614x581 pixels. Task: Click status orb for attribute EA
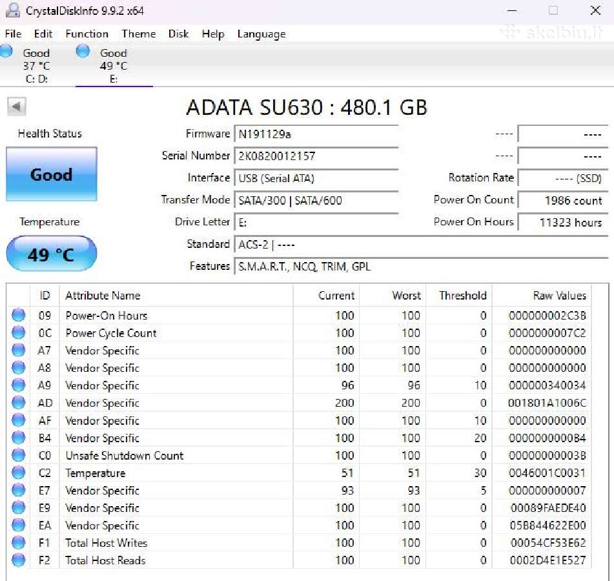(x=19, y=525)
